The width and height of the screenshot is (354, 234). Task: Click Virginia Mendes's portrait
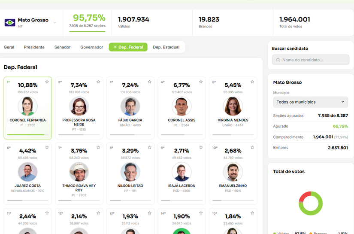tap(233, 106)
